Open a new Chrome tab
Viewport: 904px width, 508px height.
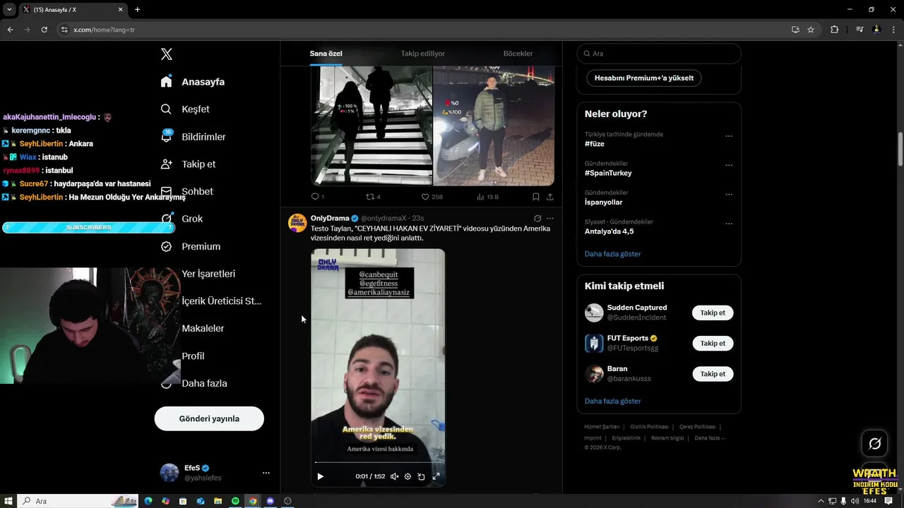pyautogui.click(x=137, y=10)
